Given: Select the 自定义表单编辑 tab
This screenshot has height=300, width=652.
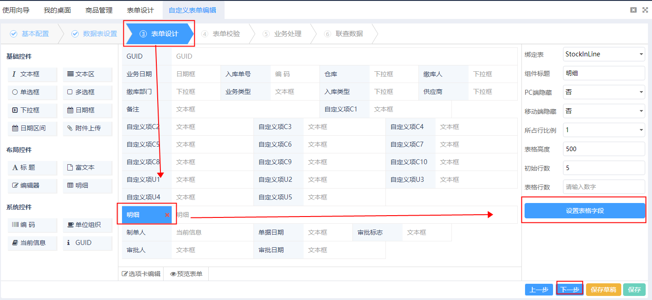Looking at the screenshot, I should (x=192, y=10).
